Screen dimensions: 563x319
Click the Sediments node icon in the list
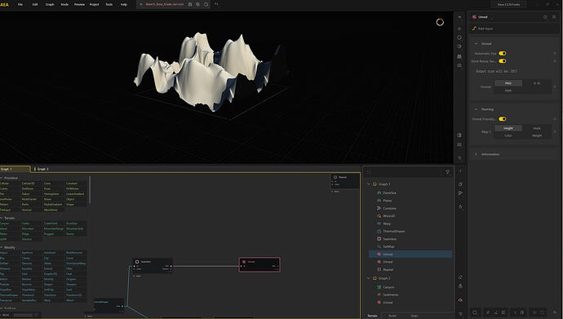tap(379, 295)
